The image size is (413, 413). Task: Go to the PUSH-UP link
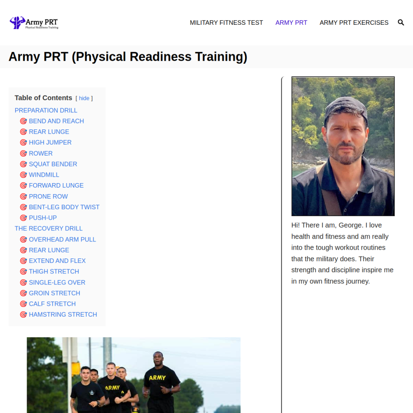pos(43,218)
